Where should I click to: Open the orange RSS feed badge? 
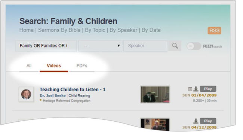pos(214,30)
